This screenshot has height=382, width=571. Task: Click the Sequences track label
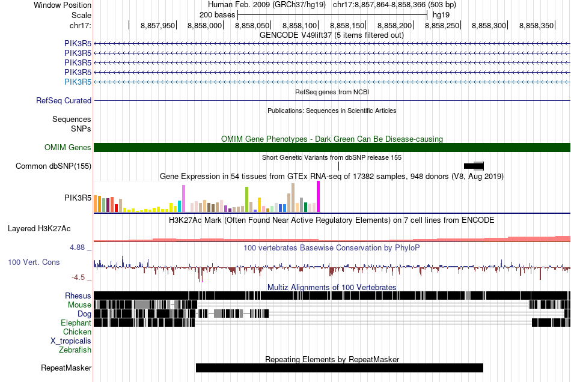(72, 120)
